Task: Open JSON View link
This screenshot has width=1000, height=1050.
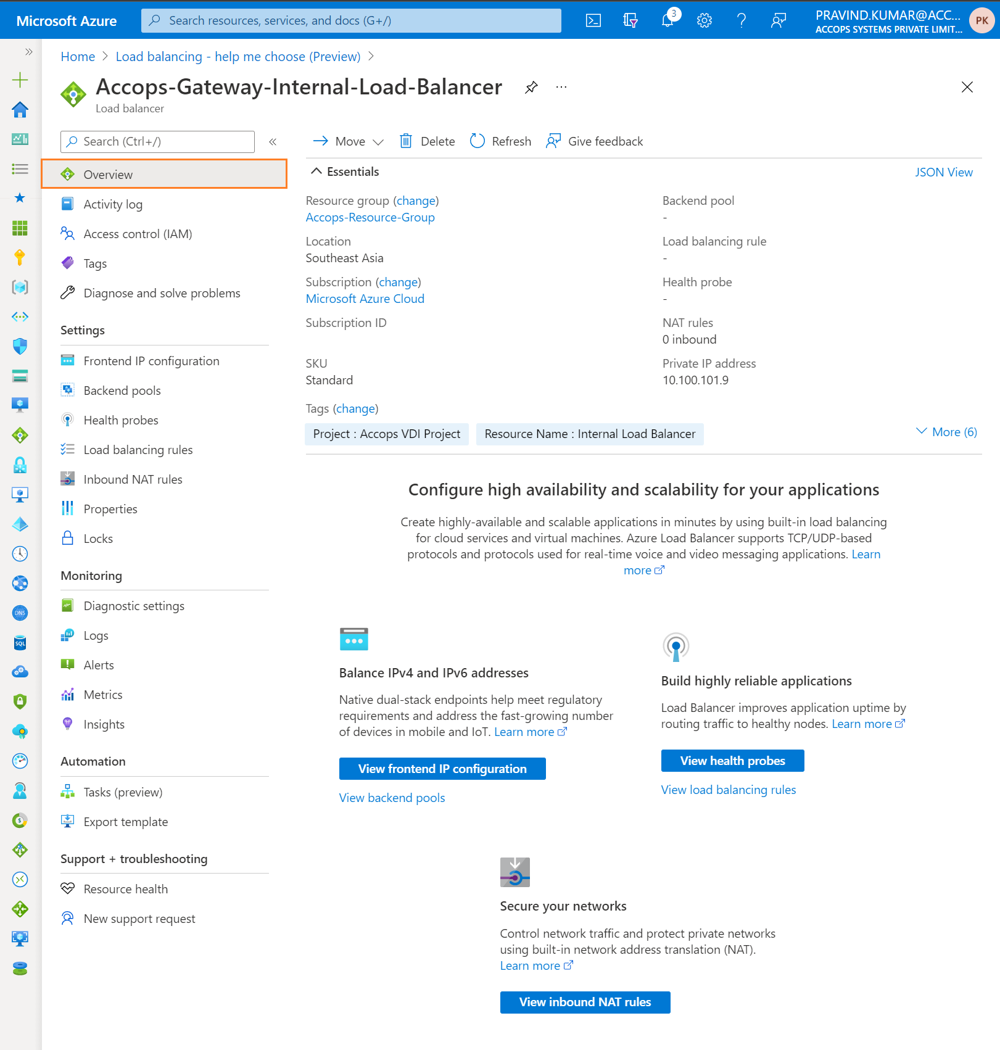Action: pyautogui.click(x=943, y=172)
